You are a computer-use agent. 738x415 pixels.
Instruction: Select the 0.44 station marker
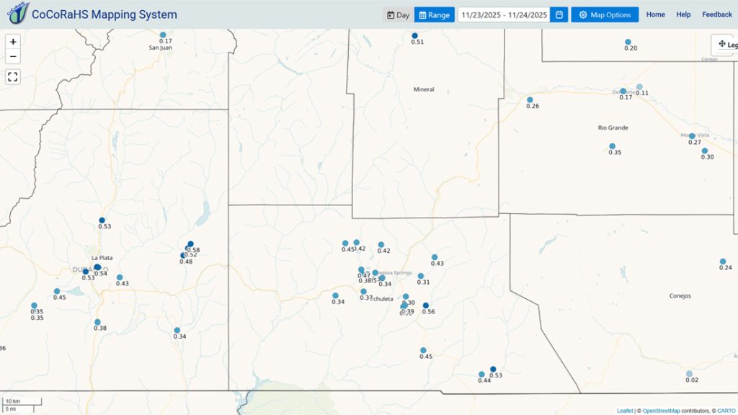pos(481,375)
